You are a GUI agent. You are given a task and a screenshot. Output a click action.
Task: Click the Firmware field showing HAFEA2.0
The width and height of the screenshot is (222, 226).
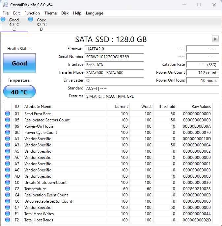coord(114,49)
